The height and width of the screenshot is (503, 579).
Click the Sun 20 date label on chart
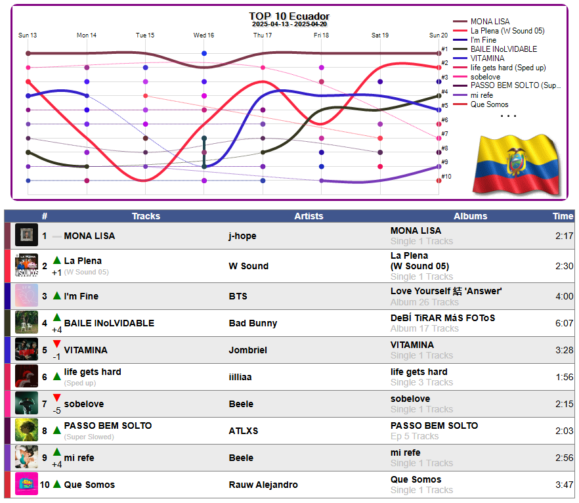click(x=439, y=35)
